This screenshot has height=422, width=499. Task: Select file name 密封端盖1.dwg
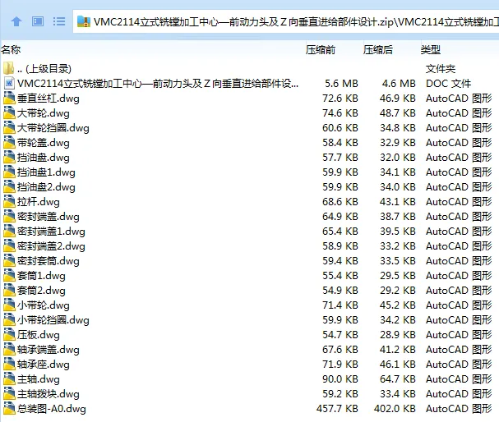tap(51, 232)
